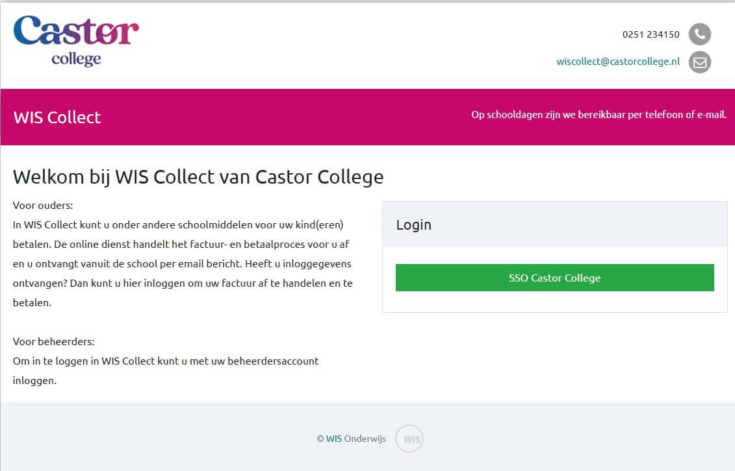Click the Voor beheerders paragraph label
Image resolution: width=735 pixels, height=471 pixels.
coord(53,341)
